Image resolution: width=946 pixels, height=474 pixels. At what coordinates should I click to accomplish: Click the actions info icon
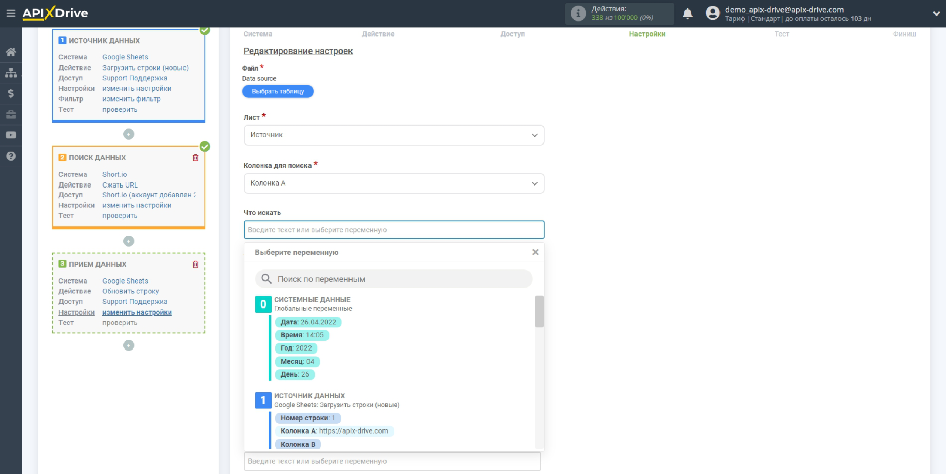[578, 14]
